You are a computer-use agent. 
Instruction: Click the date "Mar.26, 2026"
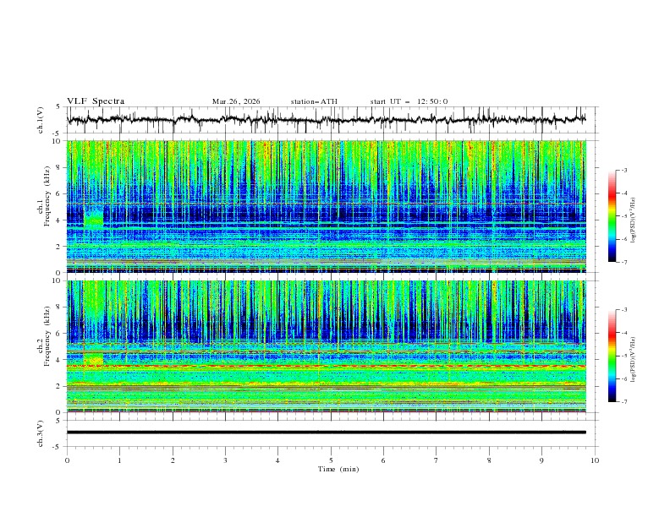[x=236, y=101]
